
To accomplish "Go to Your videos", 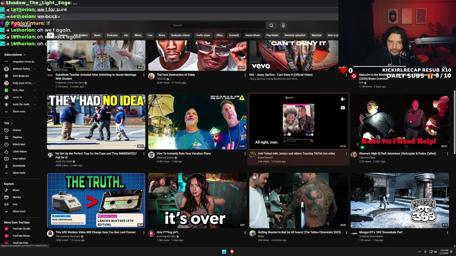I will [19, 159].
